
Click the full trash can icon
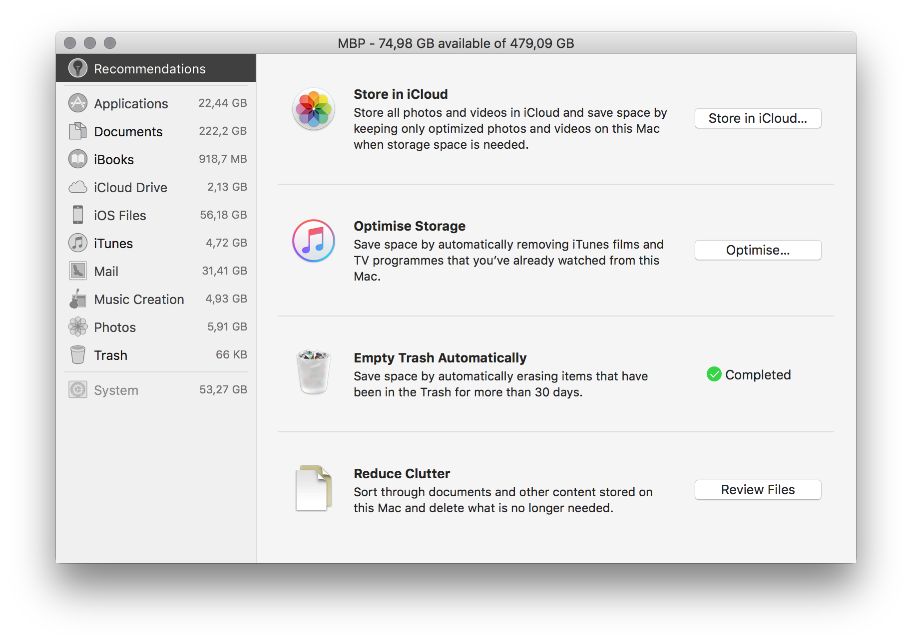tap(314, 371)
